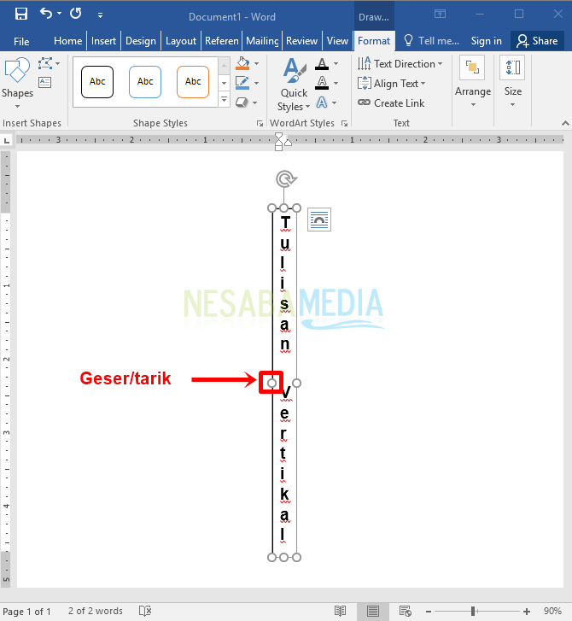Click the text box rotation handle

(x=286, y=179)
